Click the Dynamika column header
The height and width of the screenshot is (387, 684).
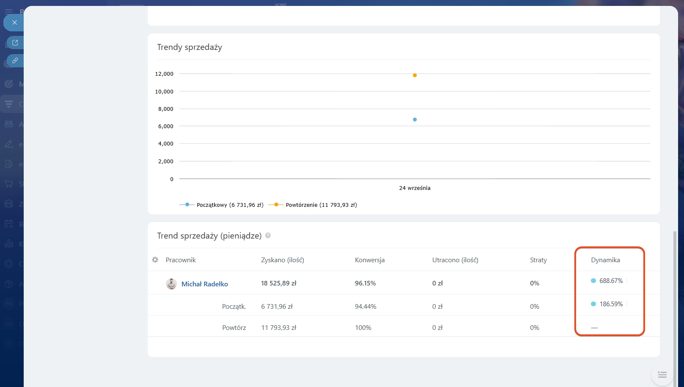[x=605, y=260]
